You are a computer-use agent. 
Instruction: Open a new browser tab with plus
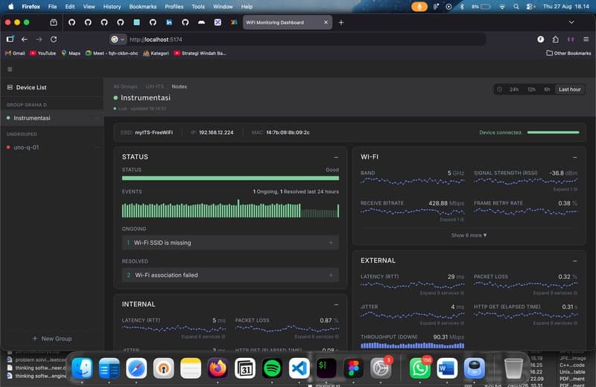(341, 23)
